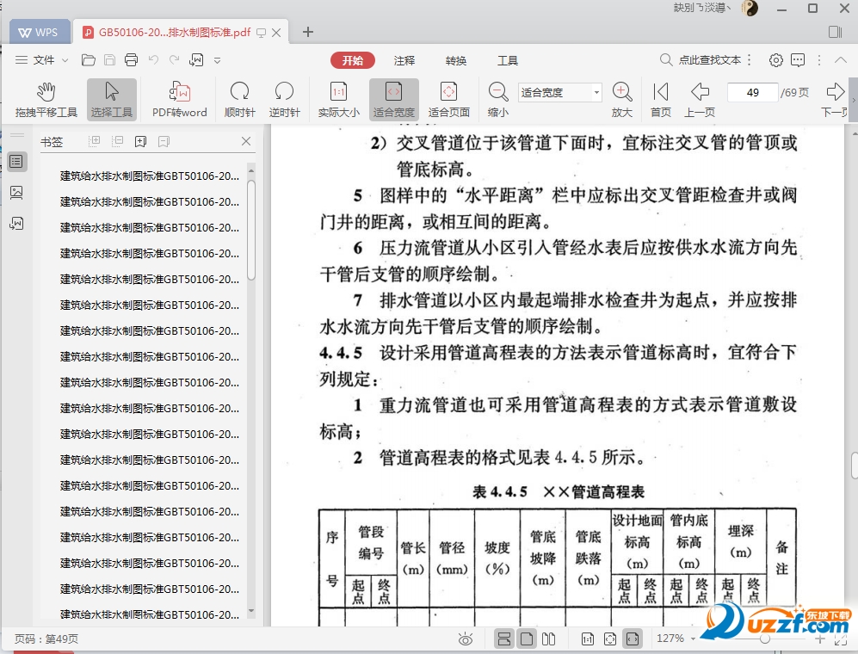Image resolution: width=858 pixels, height=654 pixels.
Task: Select the 拖拽平移工具 hand tool
Action: pyautogui.click(x=46, y=99)
